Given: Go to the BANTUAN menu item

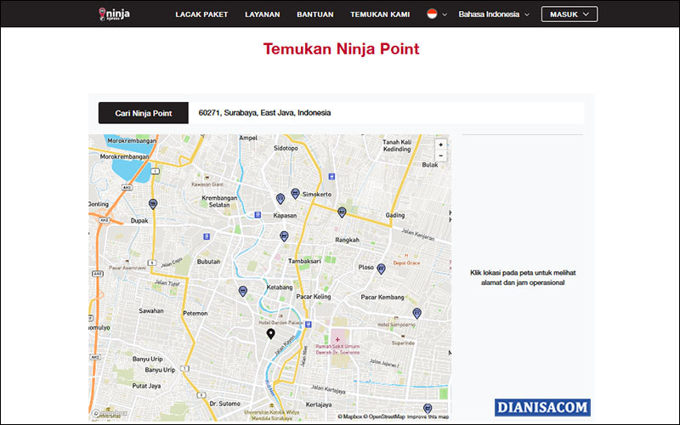Looking at the screenshot, I should pos(315,14).
